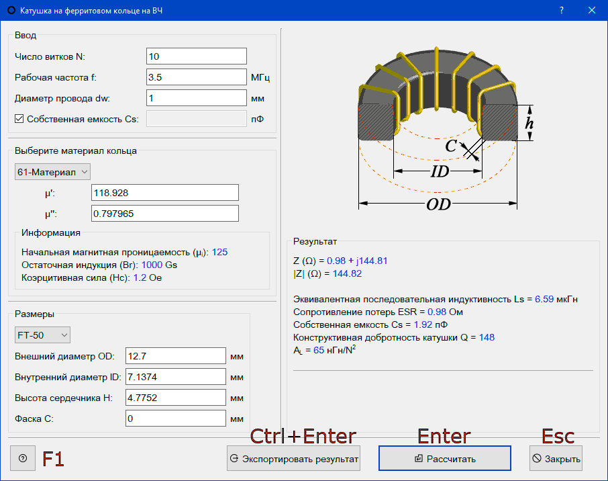Screen dimensions: 608x481
Task: Click the residual induction value 1000
Action: click(152, 265)
